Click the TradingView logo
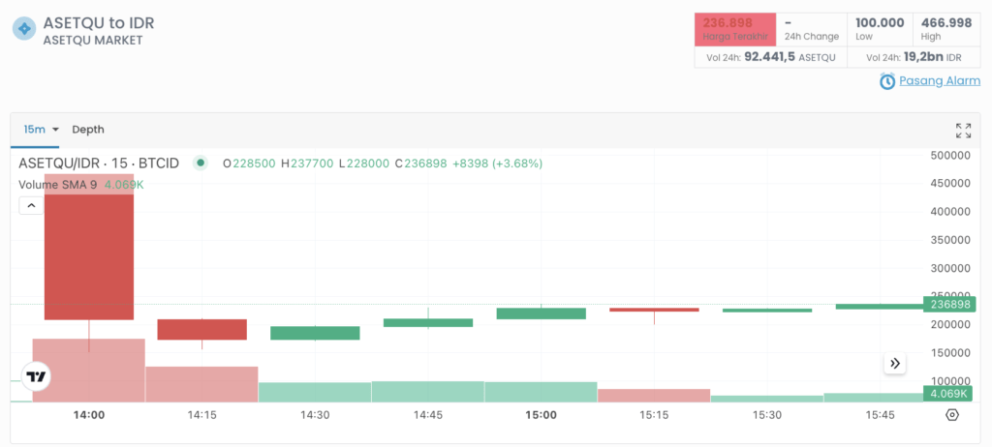 [36, 376]
